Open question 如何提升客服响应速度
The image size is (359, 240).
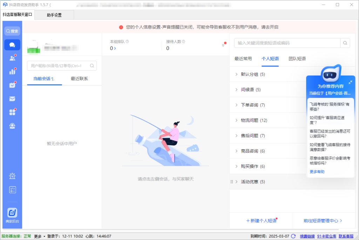327,120
